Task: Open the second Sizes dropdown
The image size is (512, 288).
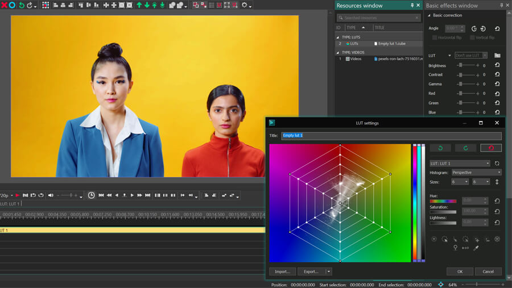Action: pos(481,182)
